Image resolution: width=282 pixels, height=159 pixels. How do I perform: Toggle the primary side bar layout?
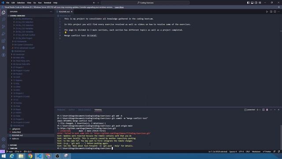coord(248,3)
